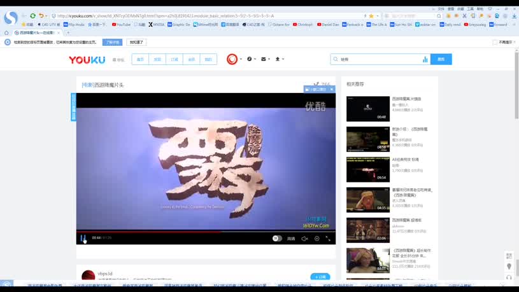The width and height of the screenshot is (519, 292).
Task: Click the blue +订阅 subscribe button
Action: point(320,277)
